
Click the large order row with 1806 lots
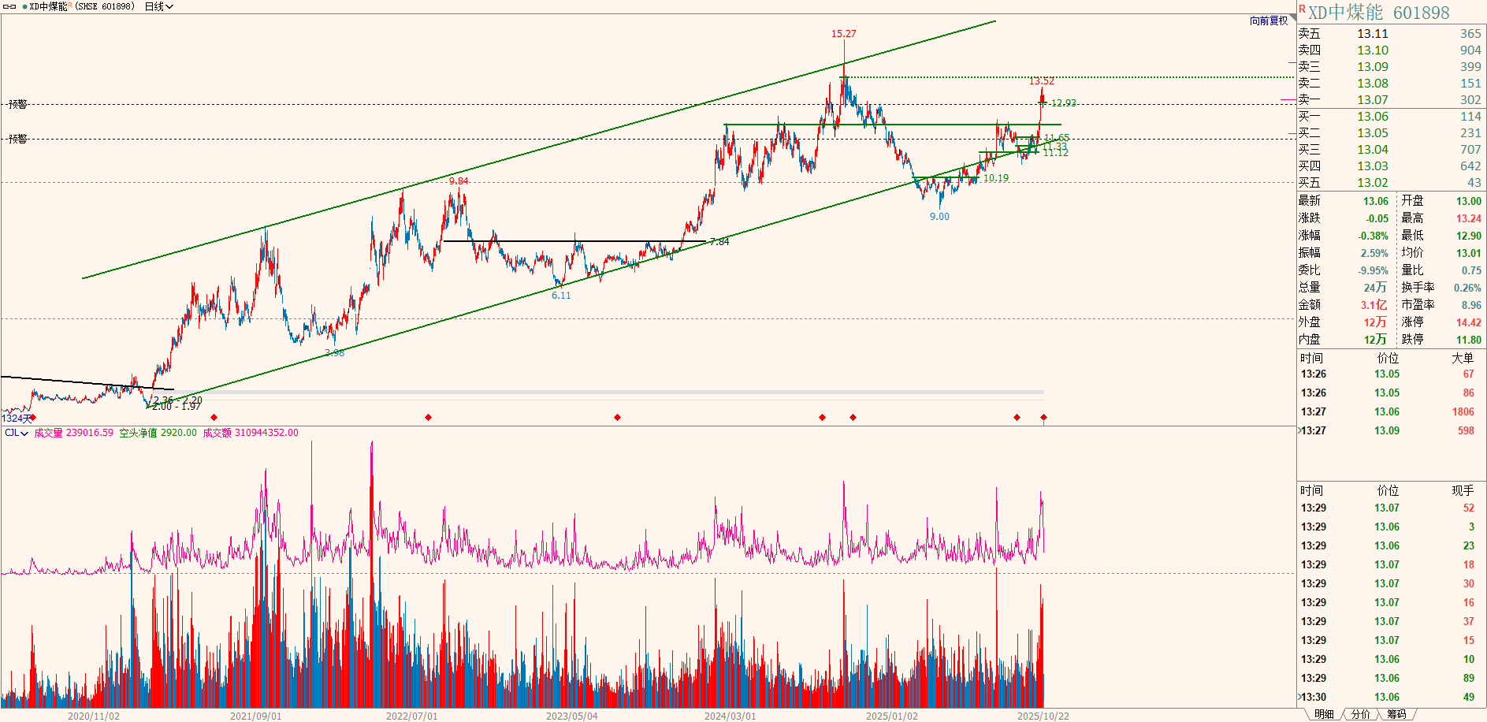click(x=1391, y=411)
